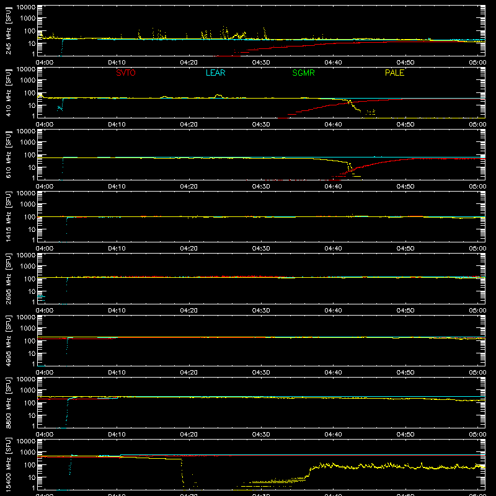Click the 10 y-axis value of the 8800 MHz panel
Screen dimensions: 496x496
[32, 415]
